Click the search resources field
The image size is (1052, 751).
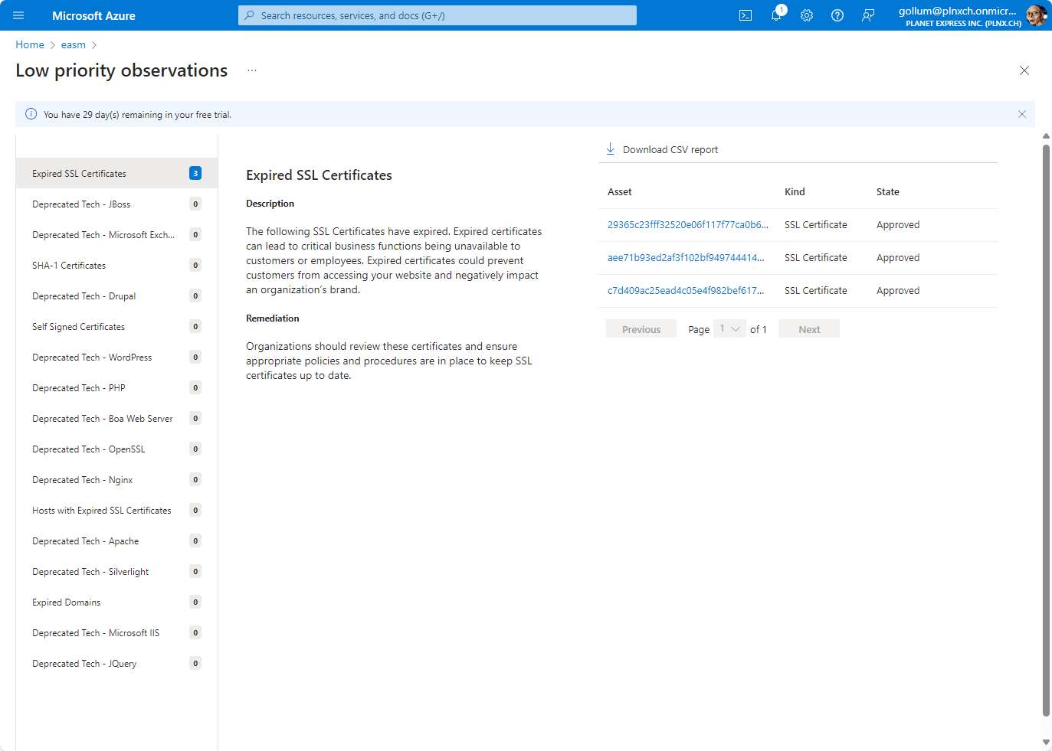click(437, 15)
